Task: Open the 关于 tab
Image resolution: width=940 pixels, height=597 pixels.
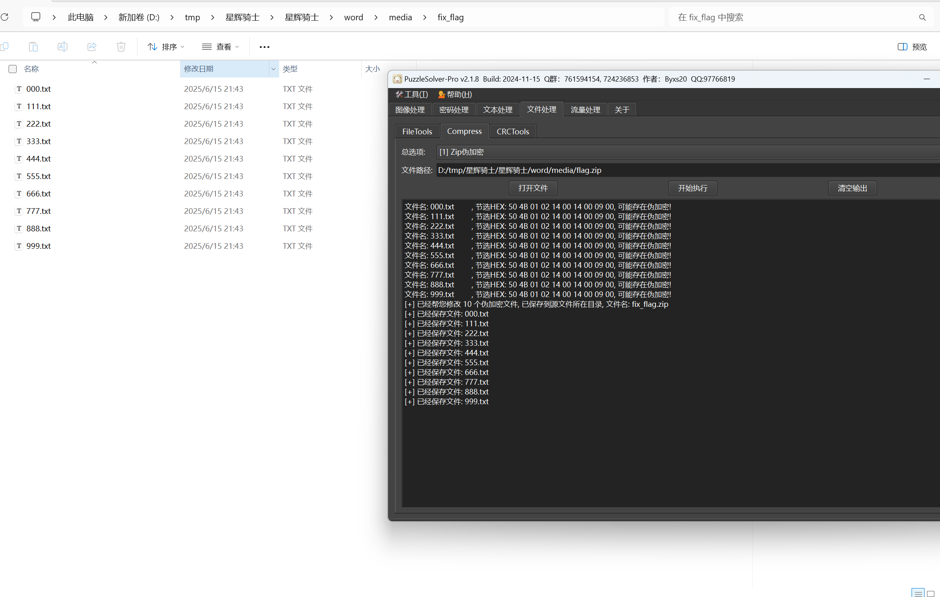Action: click(622, 110)
